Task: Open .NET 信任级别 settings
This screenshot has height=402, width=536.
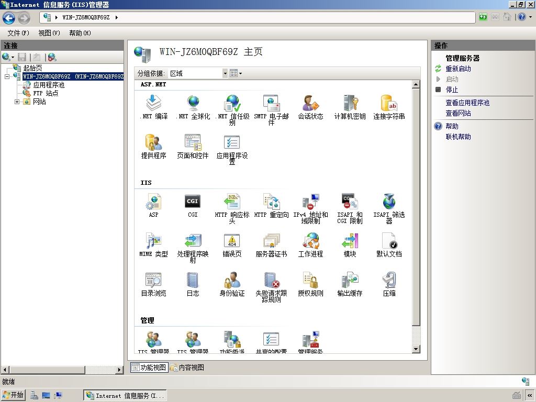Action: click(232, 110)
